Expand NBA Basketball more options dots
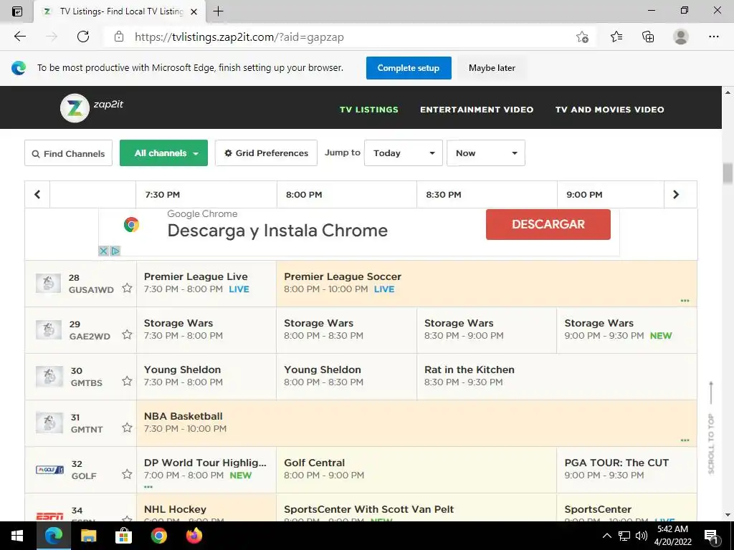The image size is (734, 550). click(685, 440)
